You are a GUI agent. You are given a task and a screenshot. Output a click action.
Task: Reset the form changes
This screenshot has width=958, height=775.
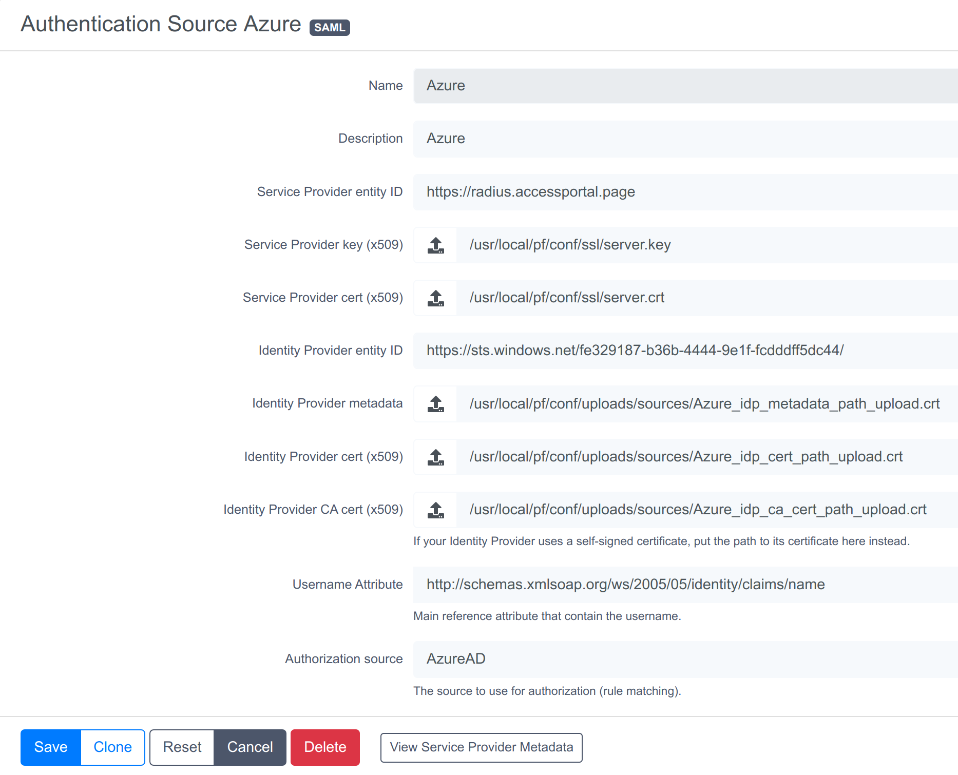click(x=181, y=747)
